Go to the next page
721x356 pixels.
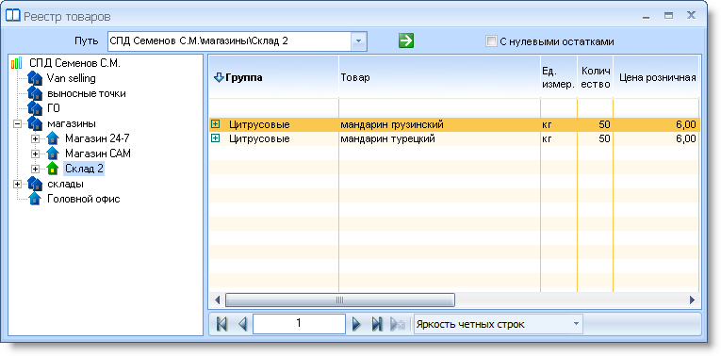coord(356,324)
